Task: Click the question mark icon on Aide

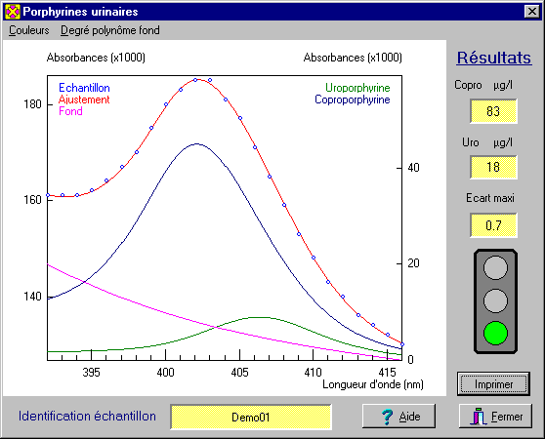Action: [x=387, y=417]
